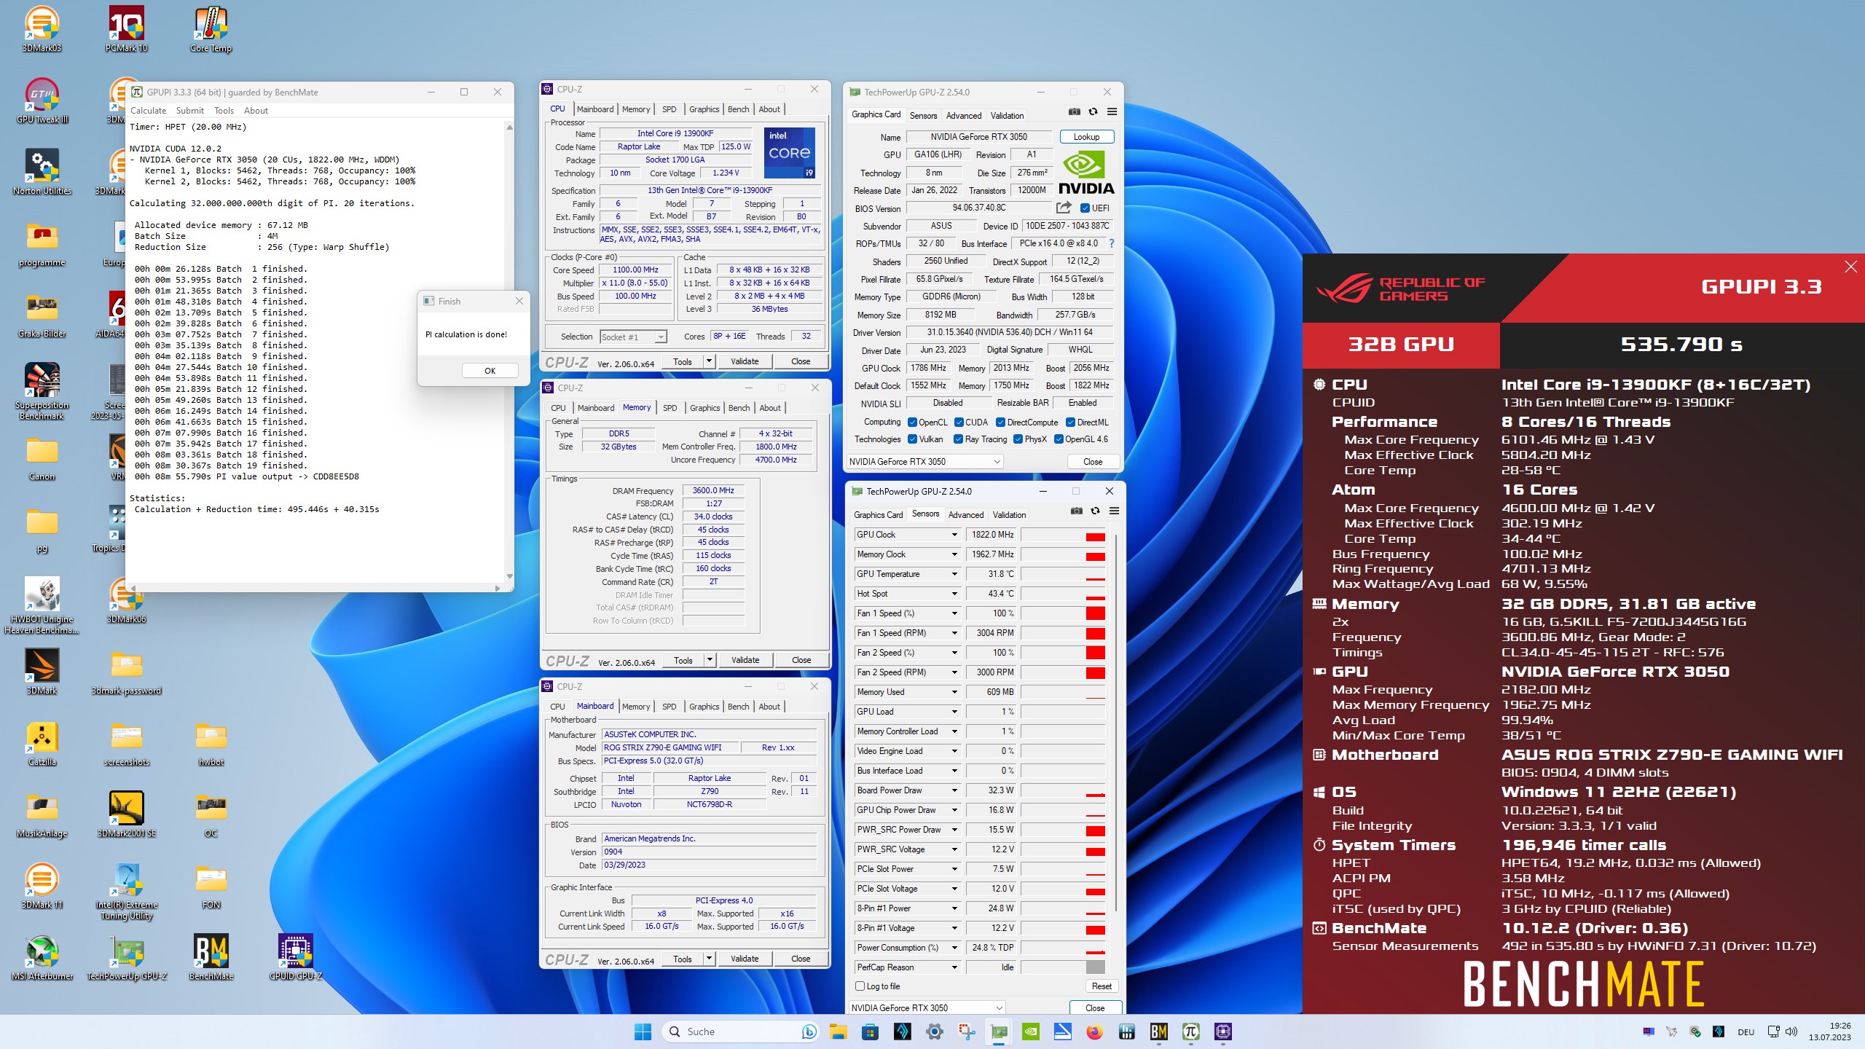Open Validation tab in GPU-Z Sensors window

(1009, 515)
